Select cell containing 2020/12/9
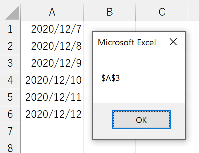The width and height of the screenshot is (199, 153). click(x=52, y=63)
